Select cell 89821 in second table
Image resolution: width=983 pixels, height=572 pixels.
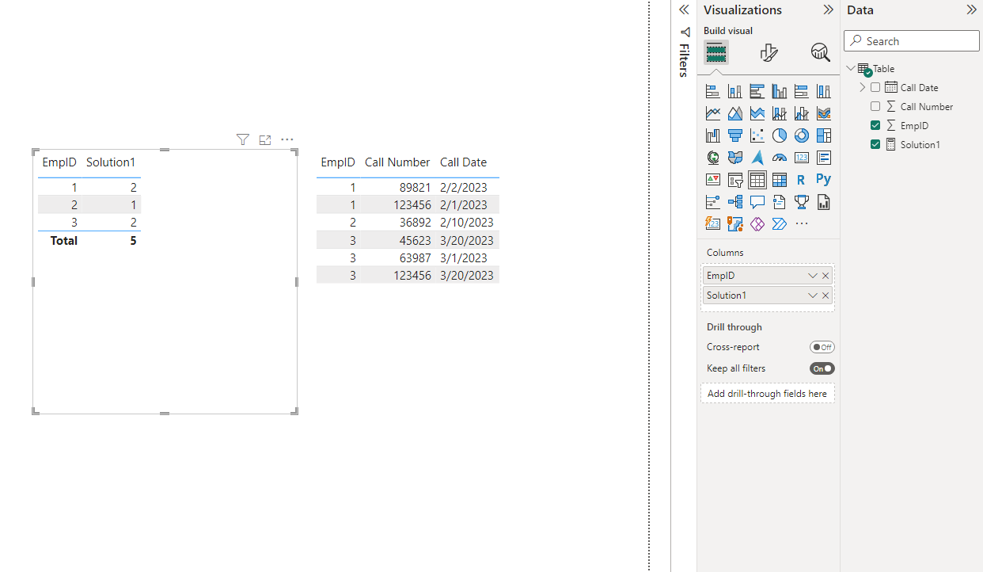(416, 188)
